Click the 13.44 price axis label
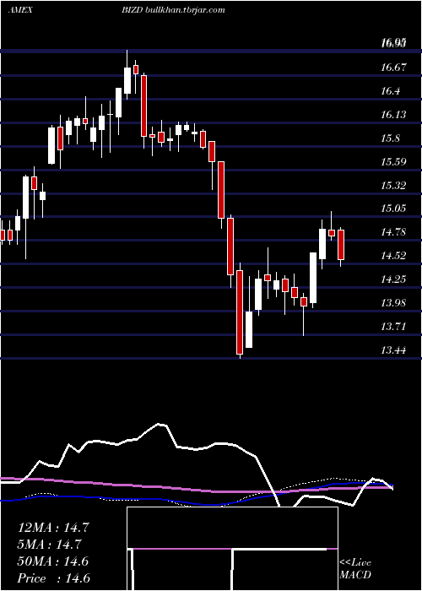422x591 pixels. tap(394, 350)
